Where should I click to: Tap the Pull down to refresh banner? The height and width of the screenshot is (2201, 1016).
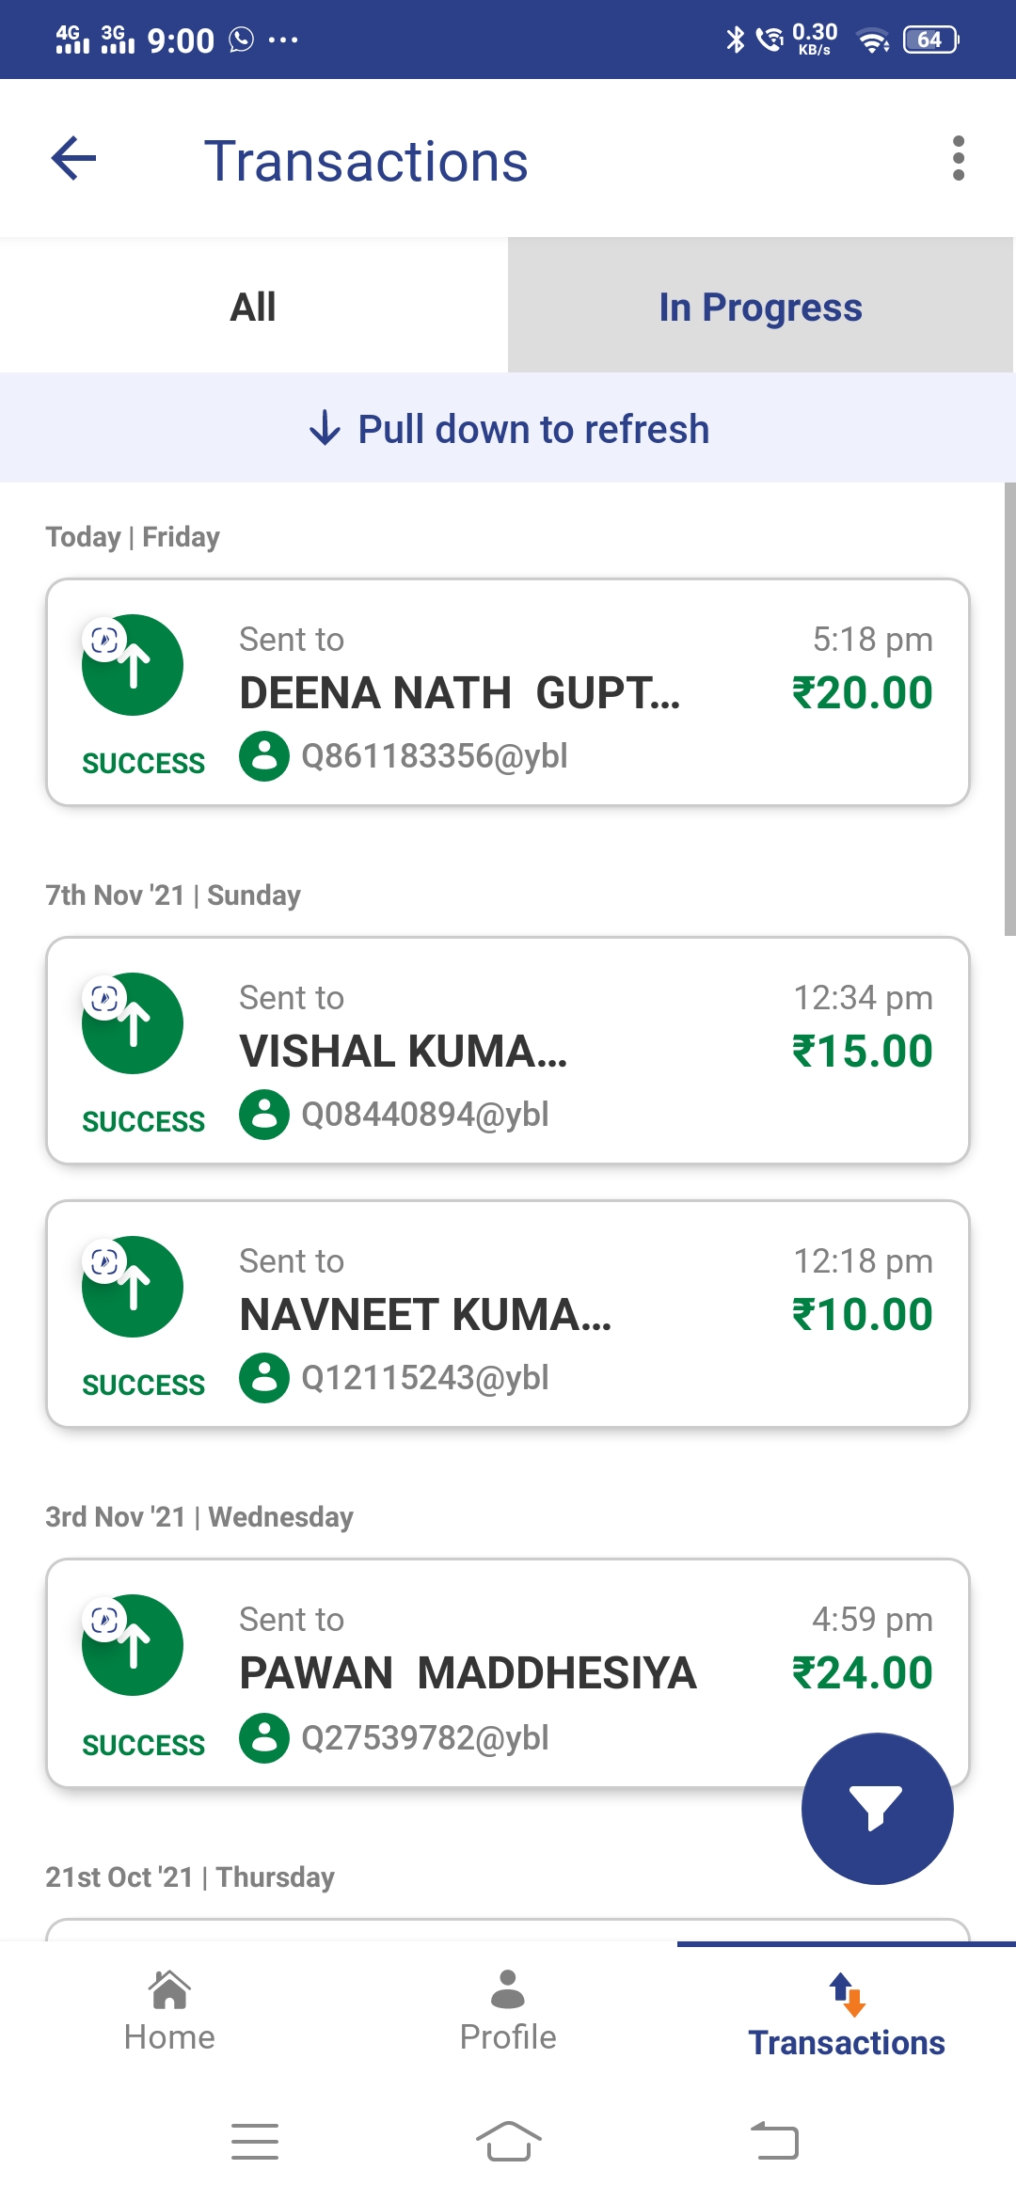tap(508, 429)
